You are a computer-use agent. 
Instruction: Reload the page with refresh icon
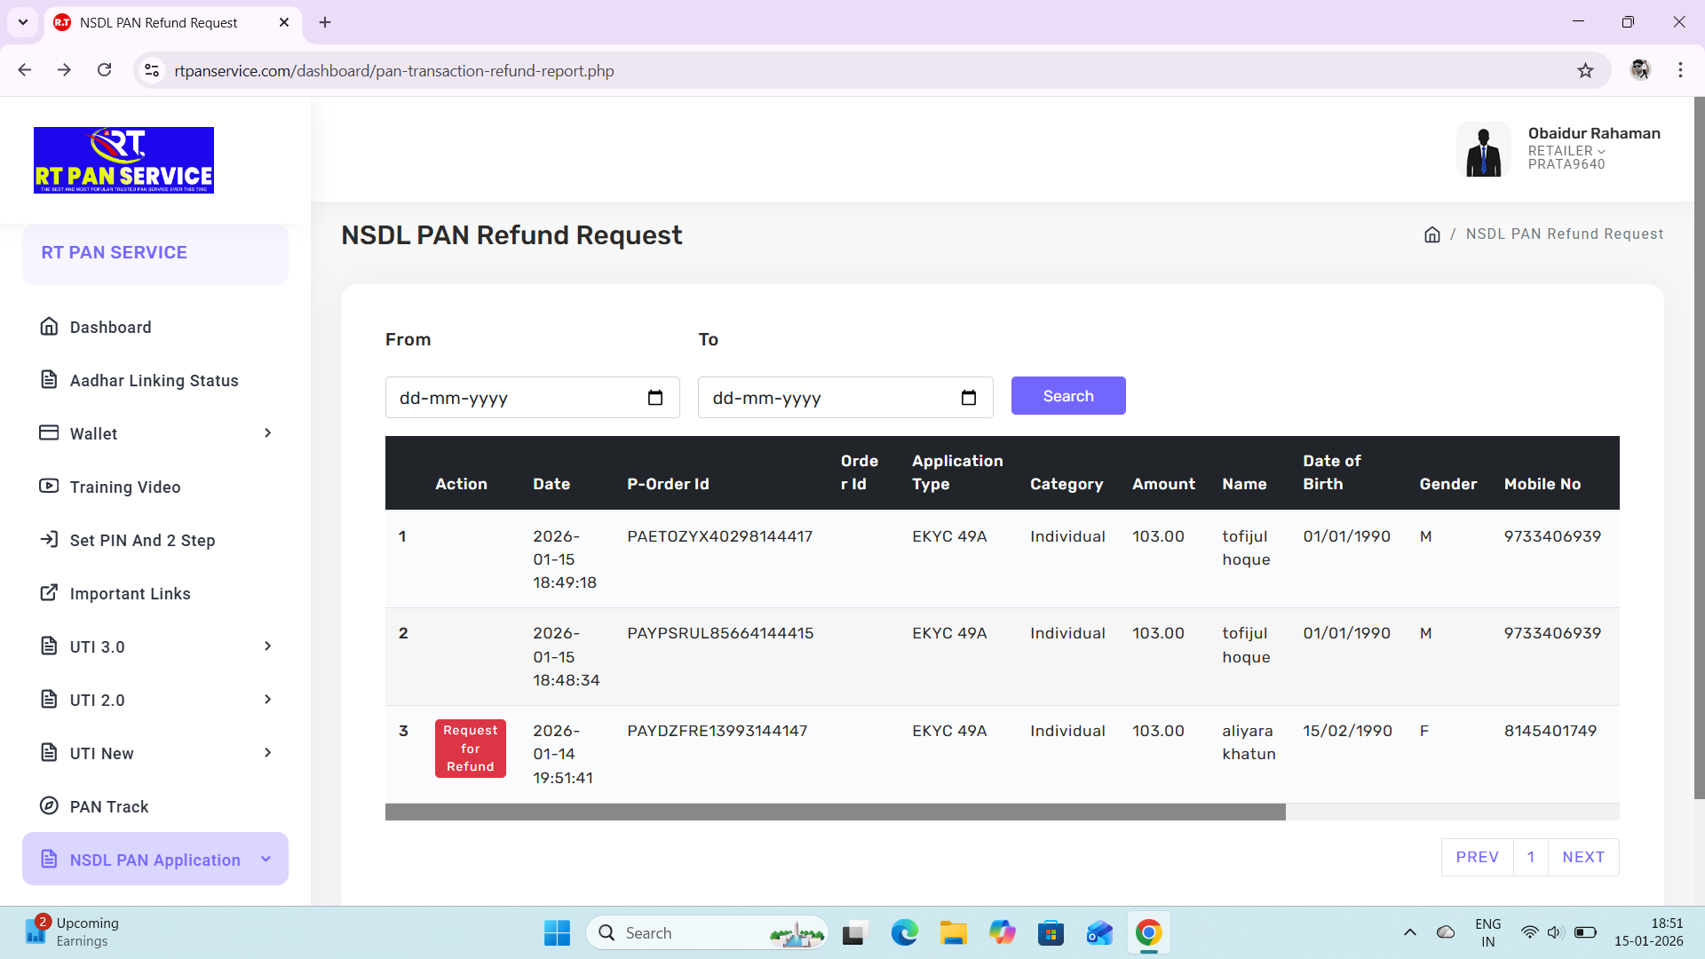click(105, 70)
